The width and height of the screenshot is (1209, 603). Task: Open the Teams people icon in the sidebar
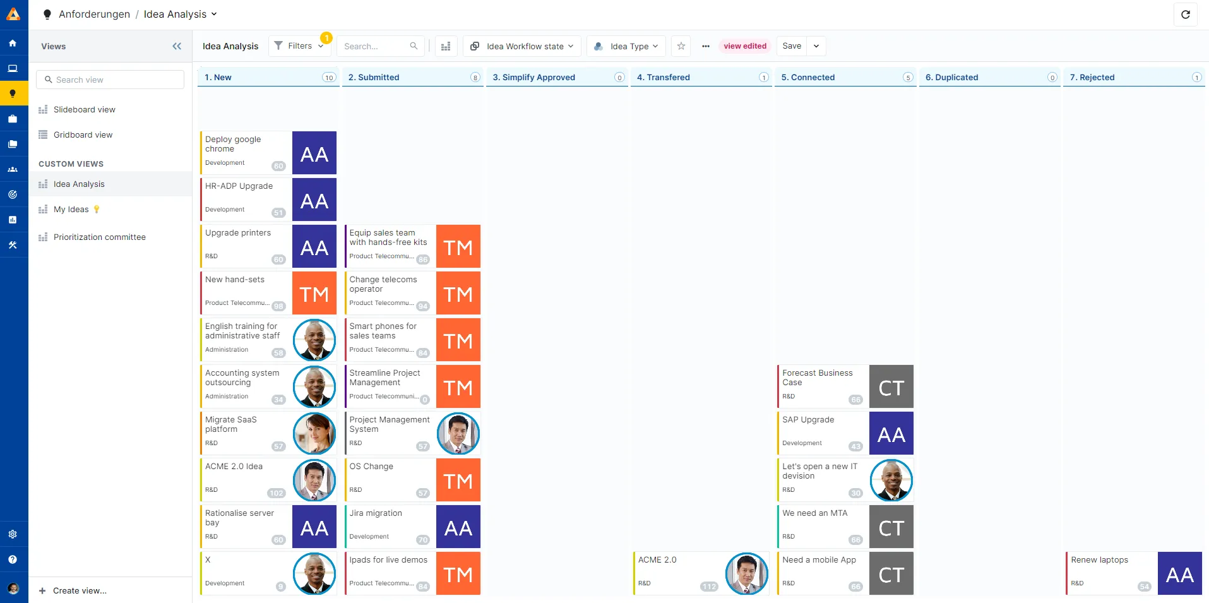pyautogui.click(x=13, y=169)
